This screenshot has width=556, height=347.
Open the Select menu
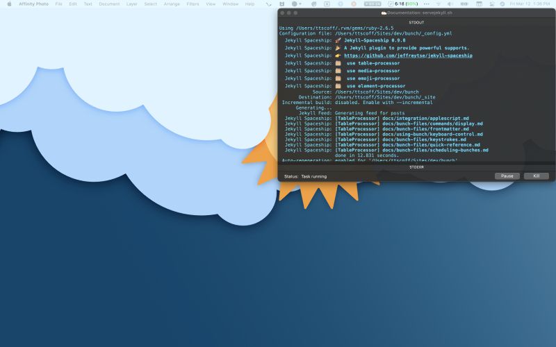pyautogui.click(x=150, y=4)
